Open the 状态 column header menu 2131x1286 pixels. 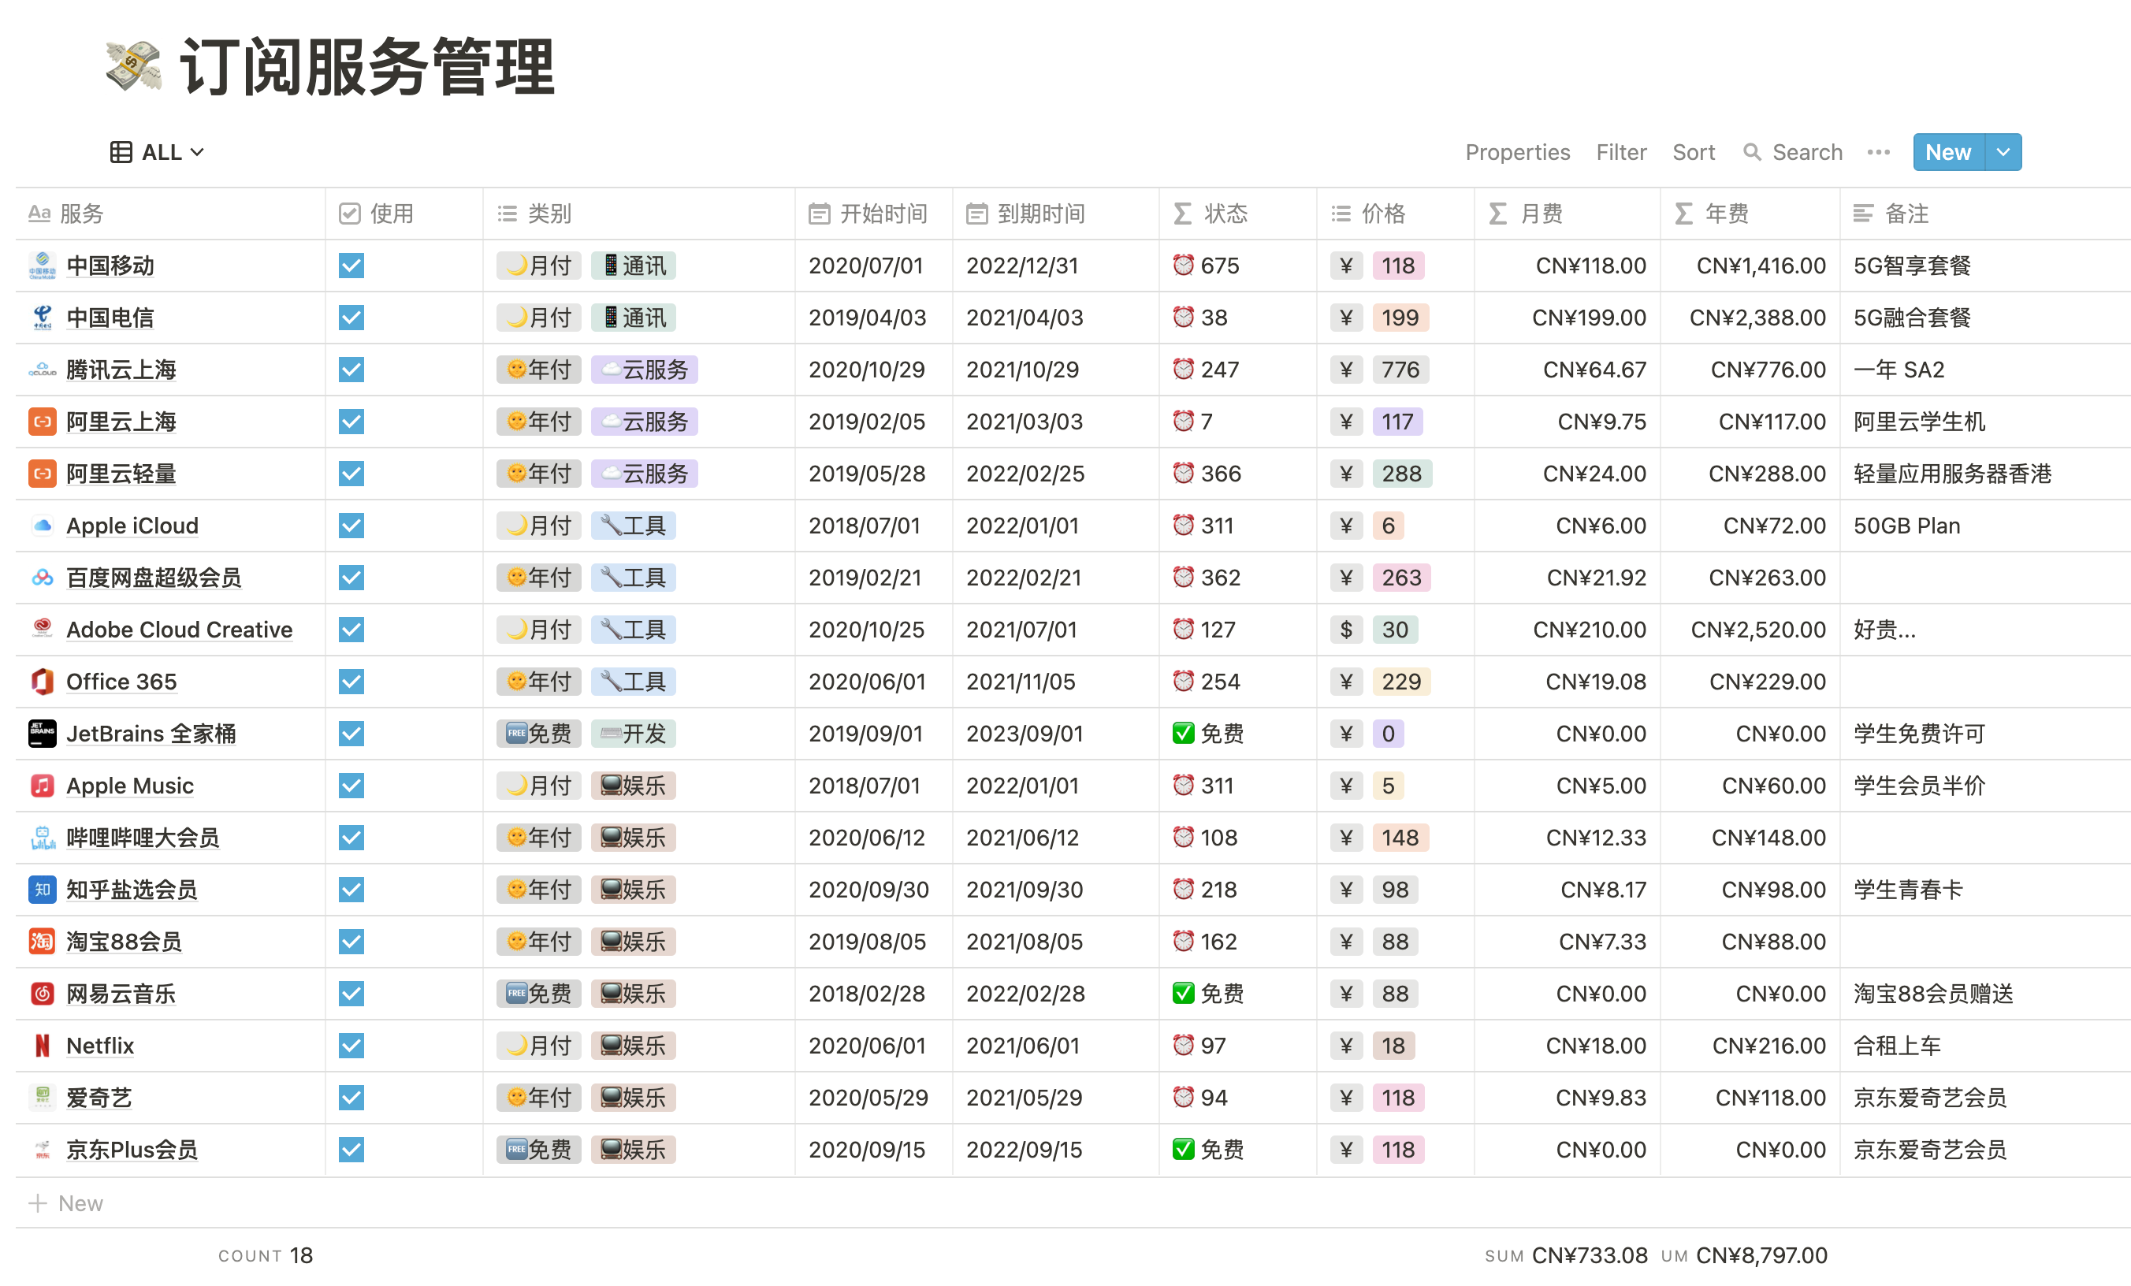[1237, 214]
